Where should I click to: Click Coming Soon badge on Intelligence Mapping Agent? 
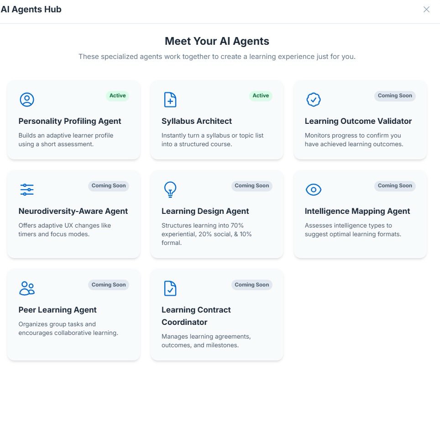click(x=395, y=186)
